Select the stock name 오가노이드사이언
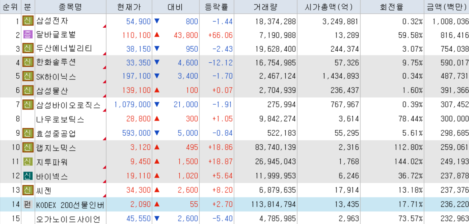 tap(68, 219)
